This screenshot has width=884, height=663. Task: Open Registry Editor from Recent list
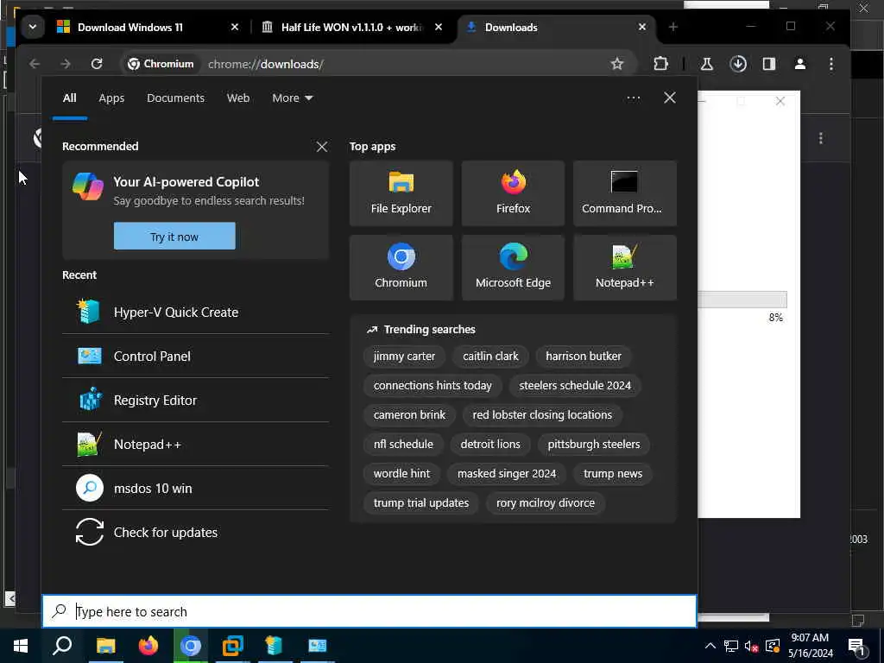(196, 400)
